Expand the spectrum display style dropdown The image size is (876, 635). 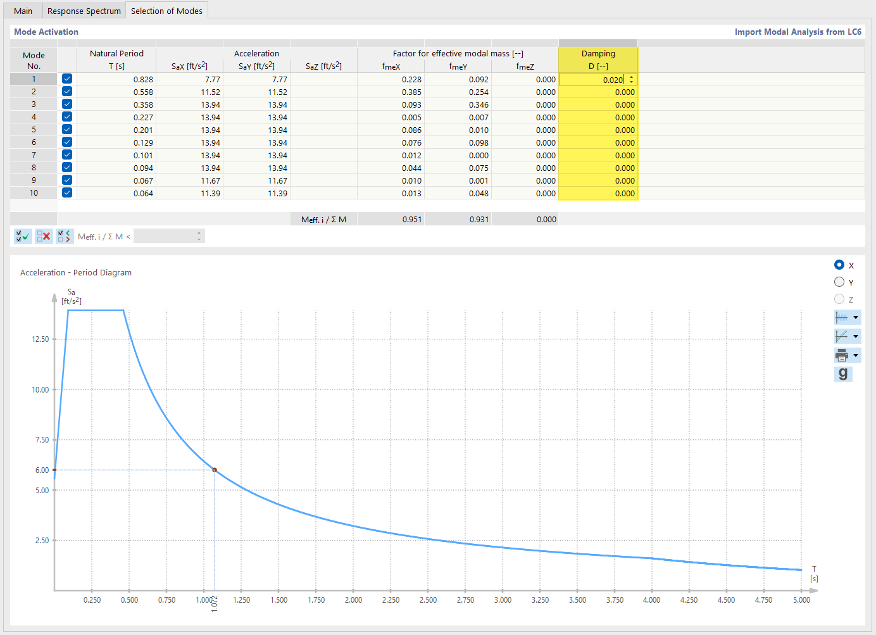(x=855, y=317)
